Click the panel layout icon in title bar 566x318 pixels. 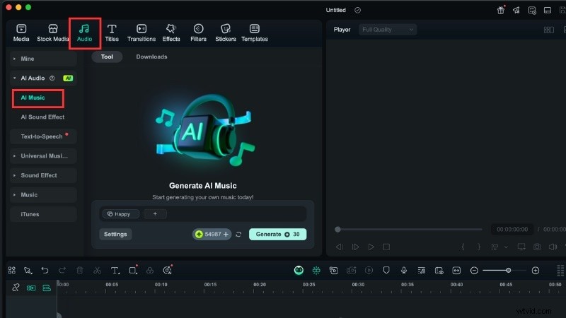click(x=548, y=10)
